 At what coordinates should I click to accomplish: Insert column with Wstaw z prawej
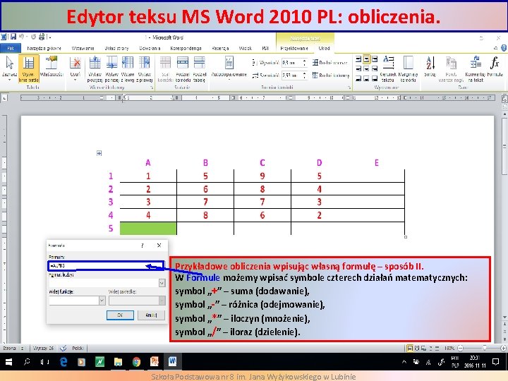click(145, 68)
